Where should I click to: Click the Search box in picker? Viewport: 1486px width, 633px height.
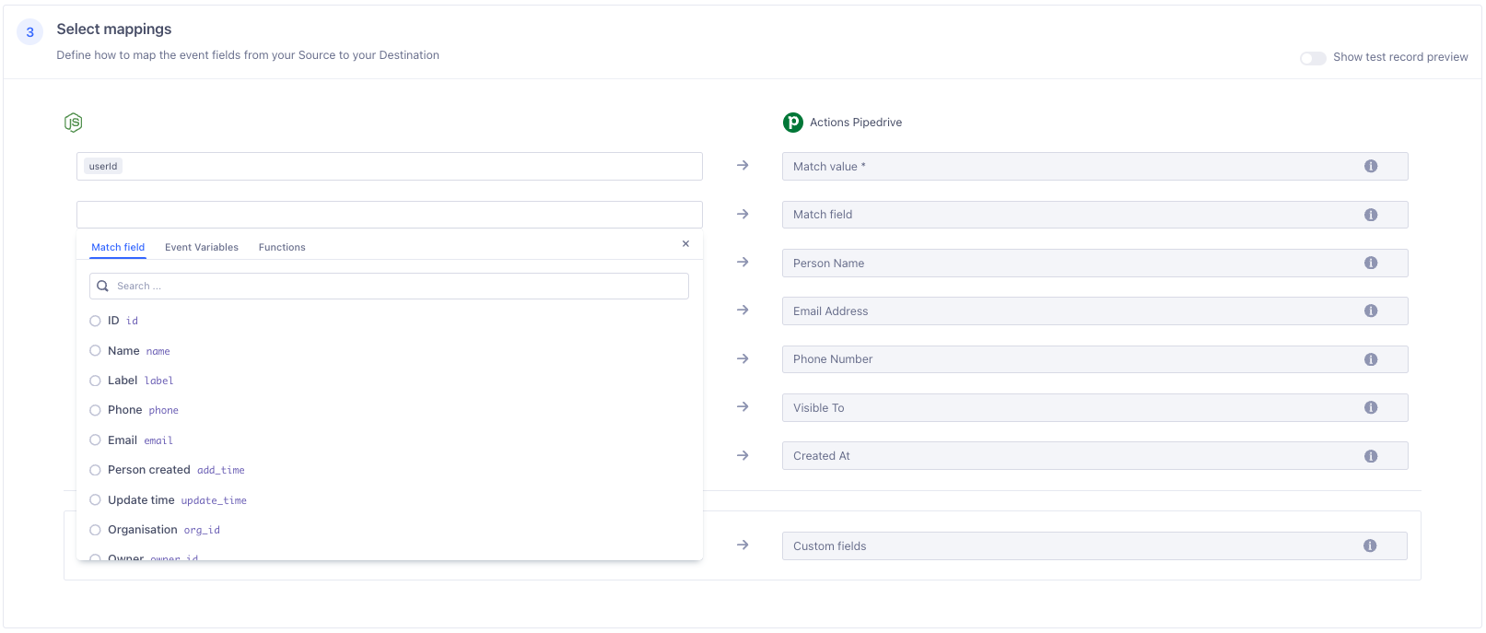(x=396, y=287)
